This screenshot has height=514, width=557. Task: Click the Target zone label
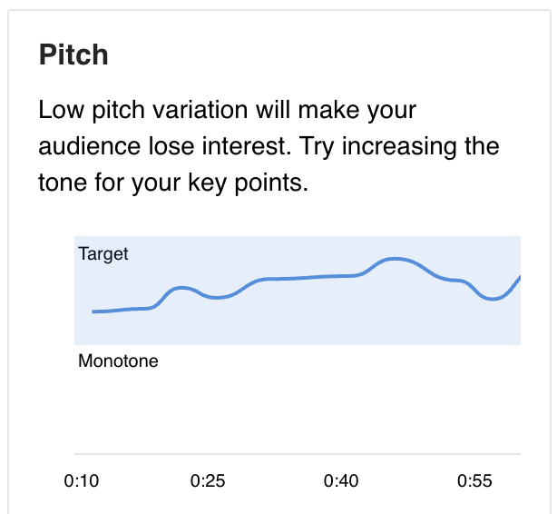coord(103,254)
